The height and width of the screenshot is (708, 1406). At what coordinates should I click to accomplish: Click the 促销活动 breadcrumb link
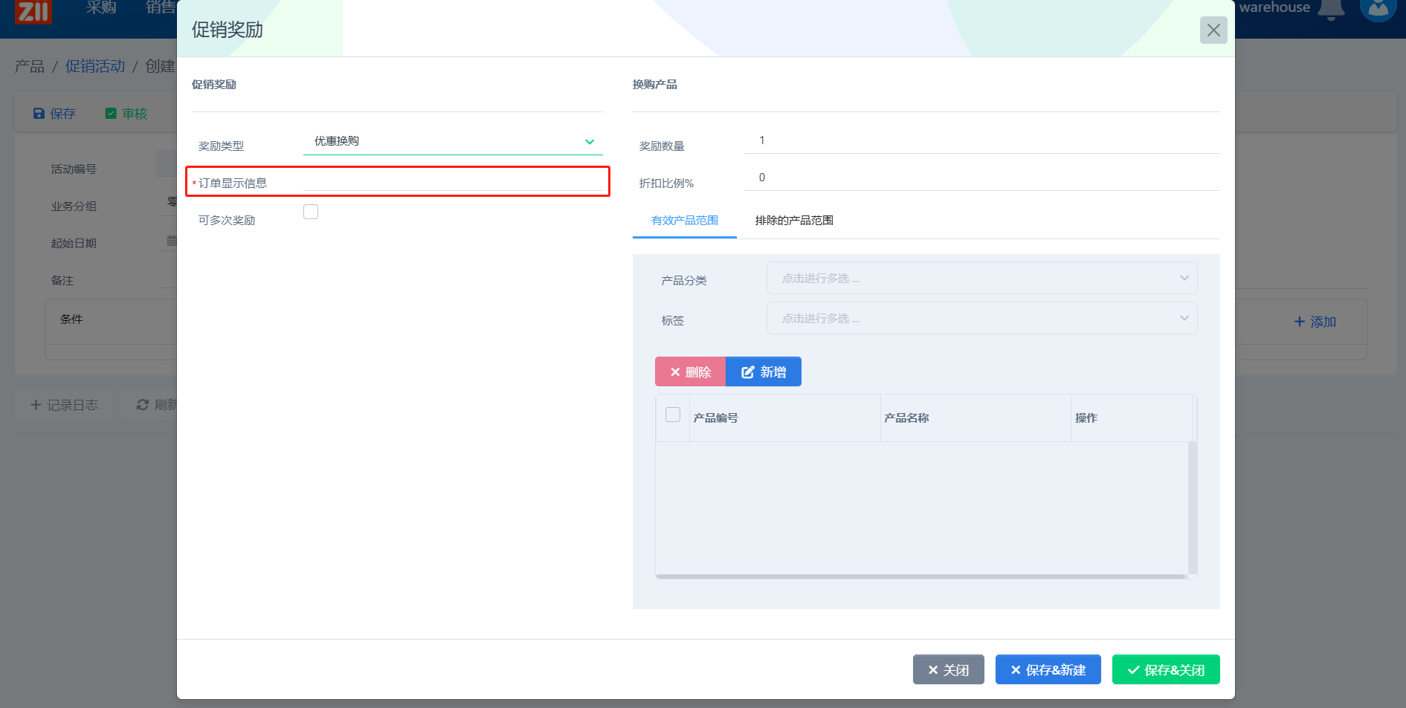95,66
